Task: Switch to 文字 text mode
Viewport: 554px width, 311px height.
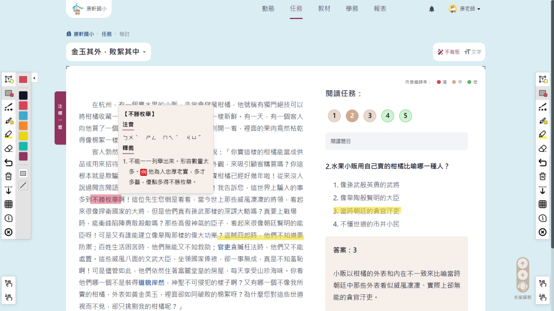Action: (x=473, y=52)
